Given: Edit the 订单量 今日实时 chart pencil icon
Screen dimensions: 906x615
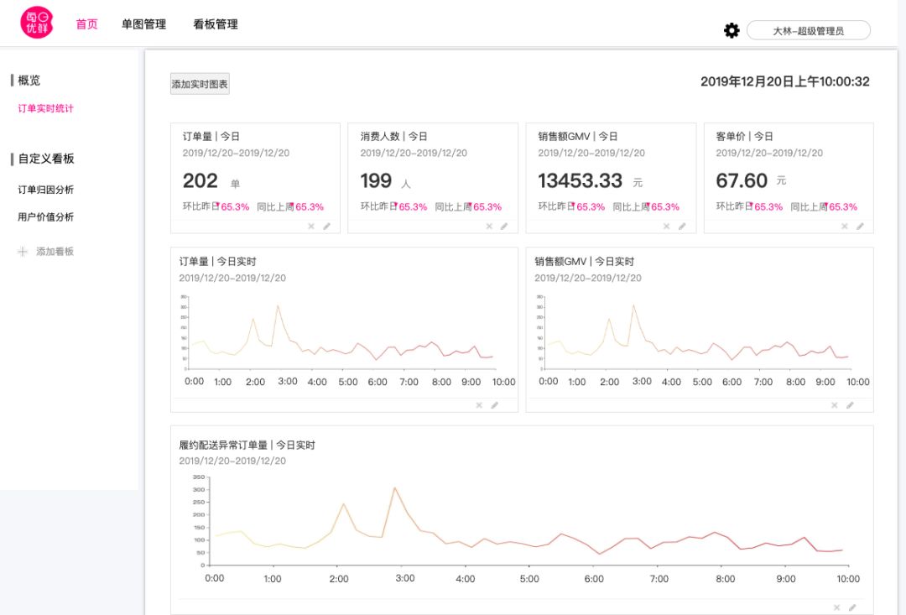Looking at the screenshot, I should [x=495, y=405].
